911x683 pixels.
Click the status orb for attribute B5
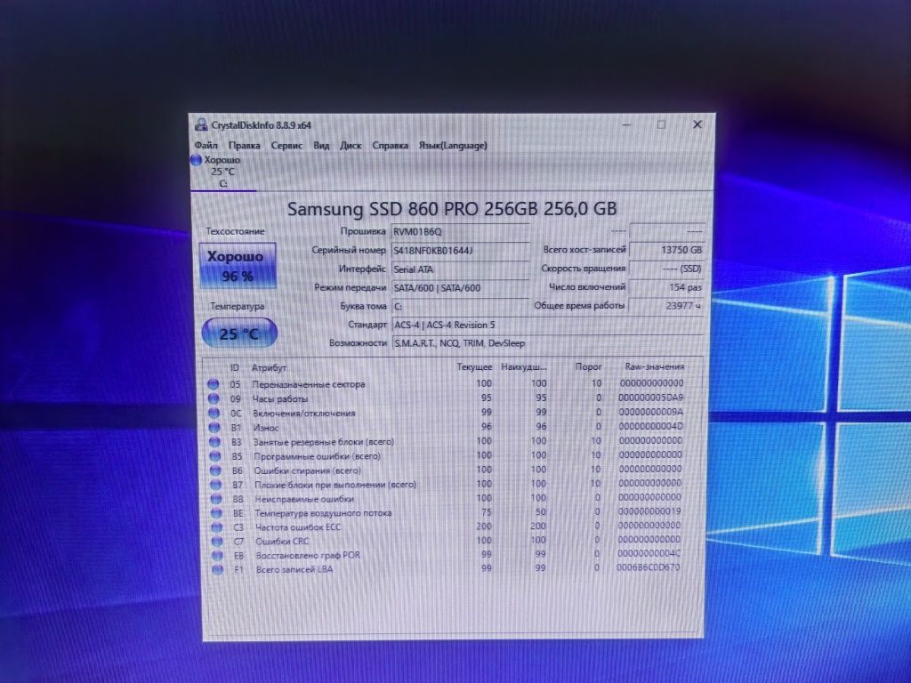[215, 456]
